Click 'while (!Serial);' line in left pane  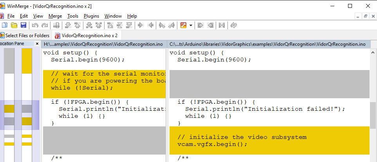[82, 88]
